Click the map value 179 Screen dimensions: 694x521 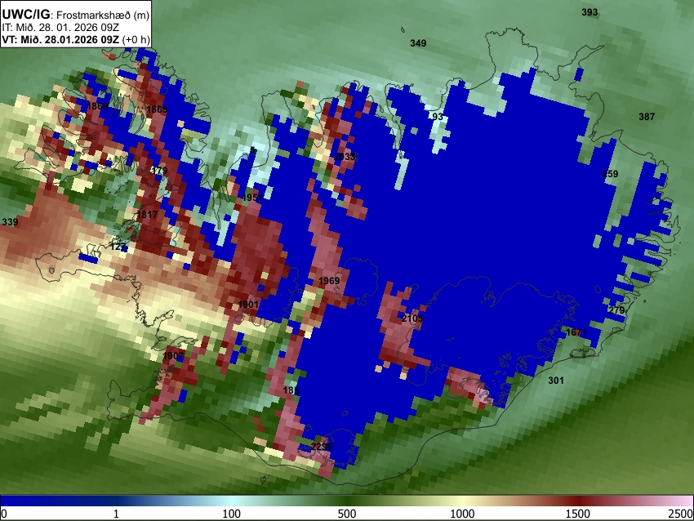click(x=159, y=171)
